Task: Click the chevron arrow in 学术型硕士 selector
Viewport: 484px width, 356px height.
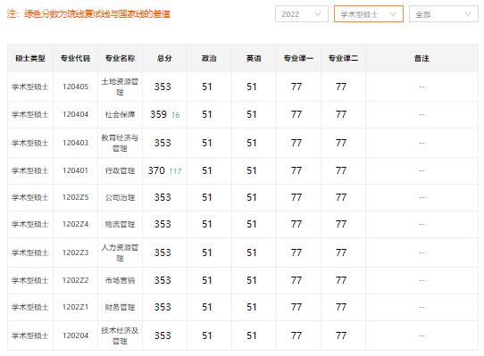Action: pyautogui.click(x=393, y=14)
